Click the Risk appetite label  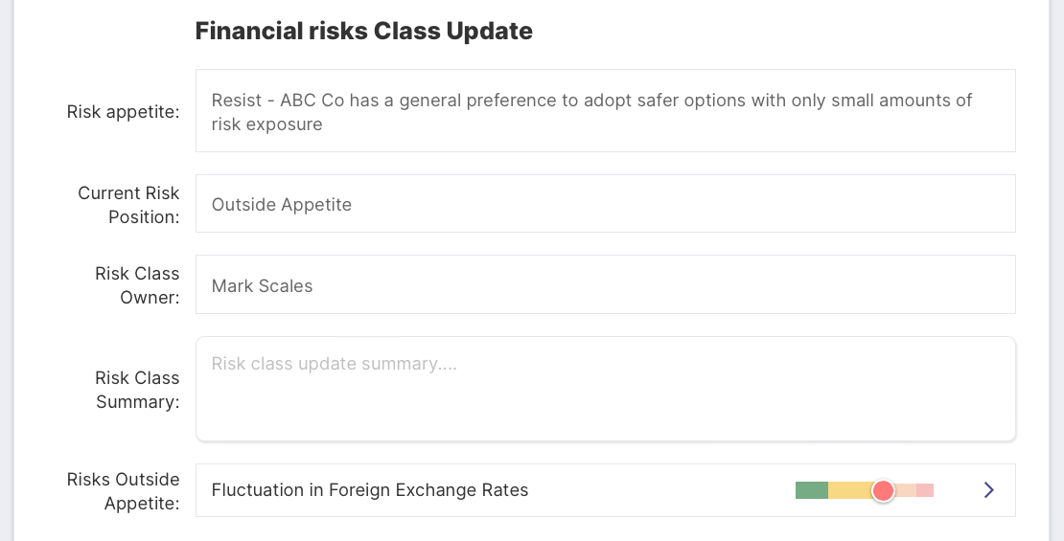(x=123, y=112)
